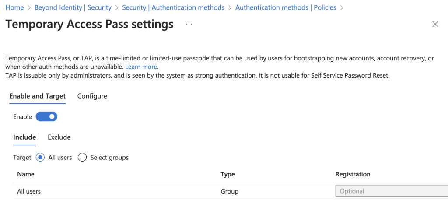This screenshot has width=448, height=208.
Task: Click the Group type cell
Action: 229,191
